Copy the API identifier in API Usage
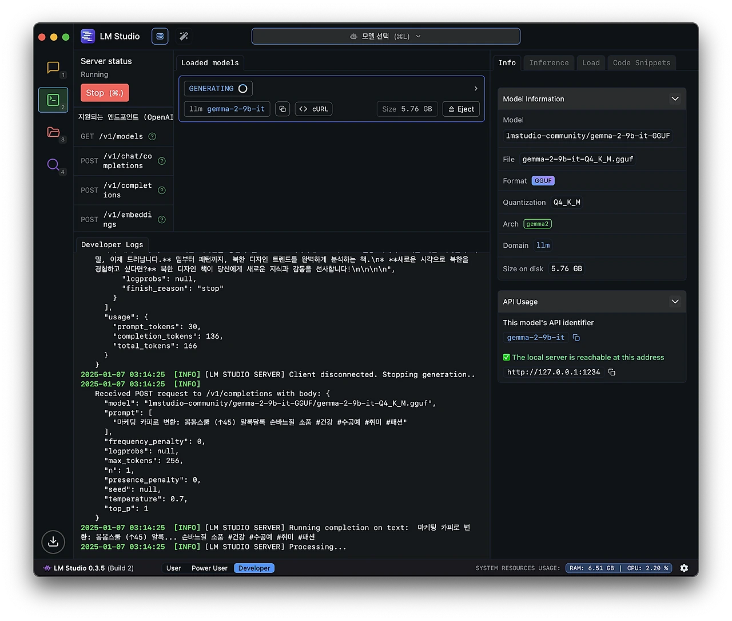The height and width of the screenshot is (621, 732). (x=576, y=338)
